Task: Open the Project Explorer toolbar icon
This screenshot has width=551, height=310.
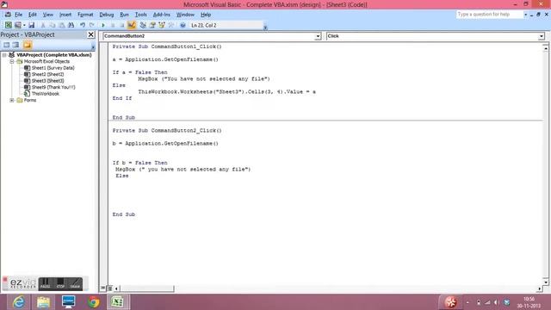Action: tap(143, 25)
